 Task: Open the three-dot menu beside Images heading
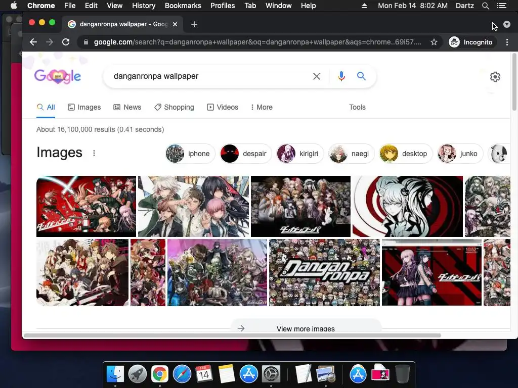click(94, 153)
